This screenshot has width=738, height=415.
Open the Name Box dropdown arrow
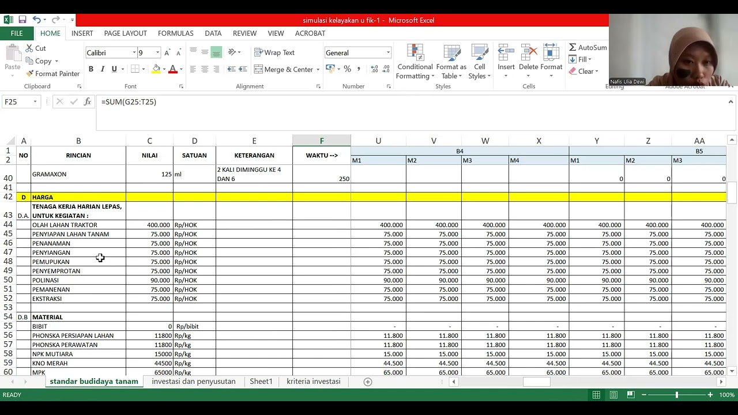35,102
